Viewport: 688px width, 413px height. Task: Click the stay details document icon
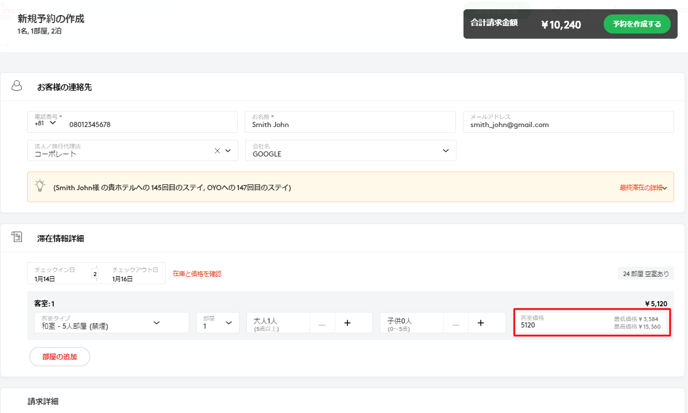click(x=17, y=237)
